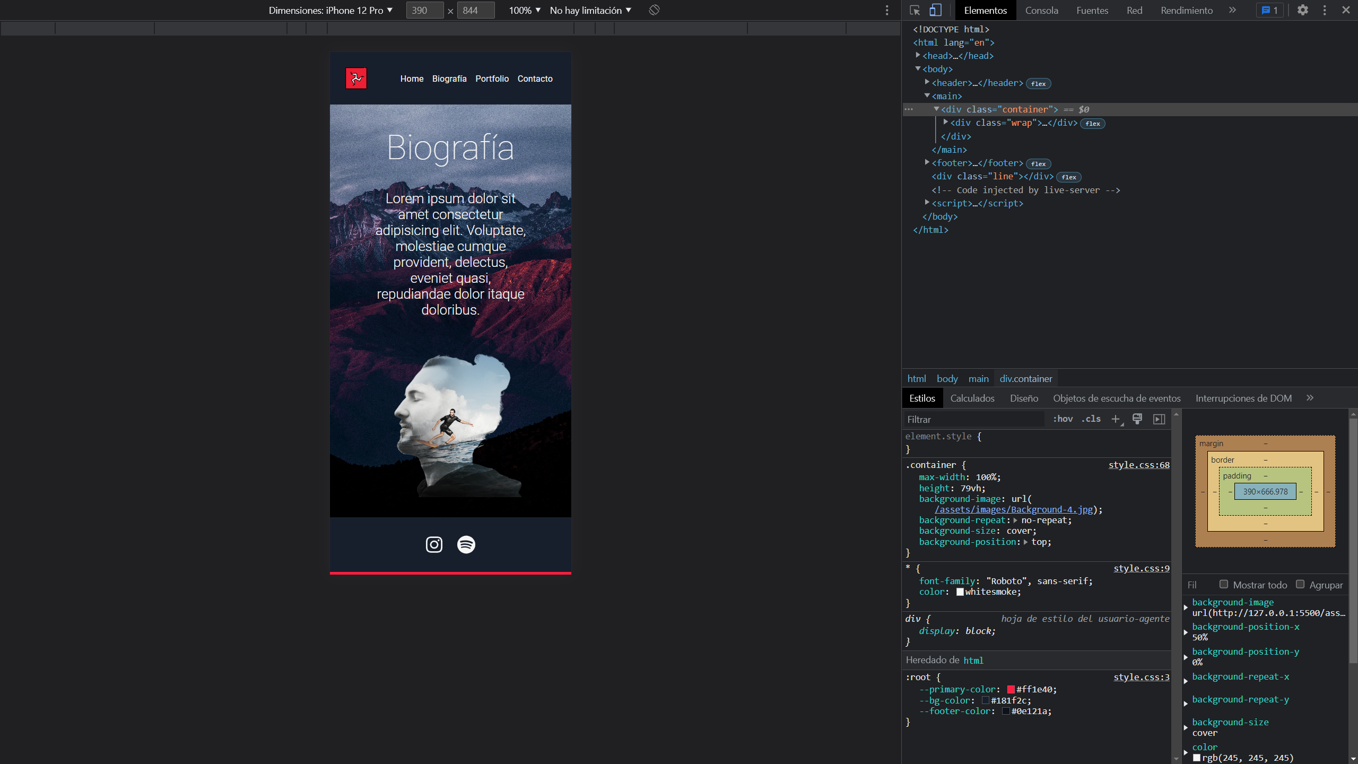Toggle element rendering emulations paintbrush icon

(x=1137, y=419)
